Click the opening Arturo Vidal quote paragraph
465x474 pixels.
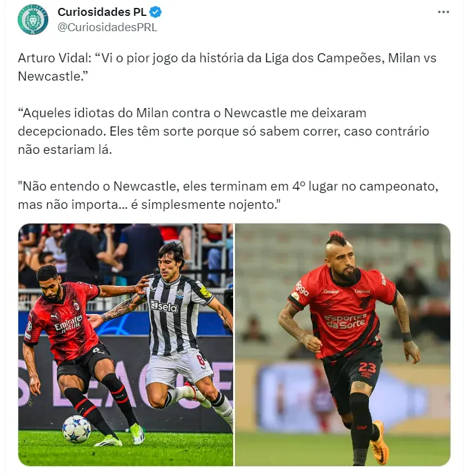(227, 67)
